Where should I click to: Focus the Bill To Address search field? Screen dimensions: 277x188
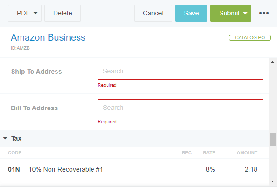[180, 108]
